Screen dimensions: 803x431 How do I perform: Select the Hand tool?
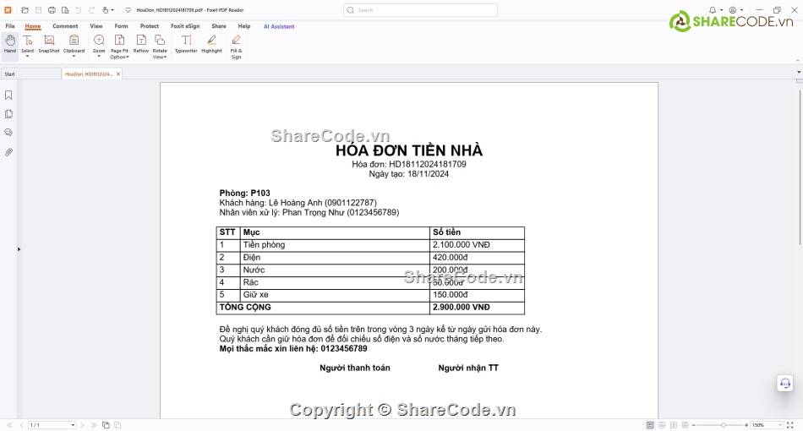pos(10,44)
